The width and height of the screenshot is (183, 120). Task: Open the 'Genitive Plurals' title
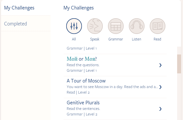[83, 103]
